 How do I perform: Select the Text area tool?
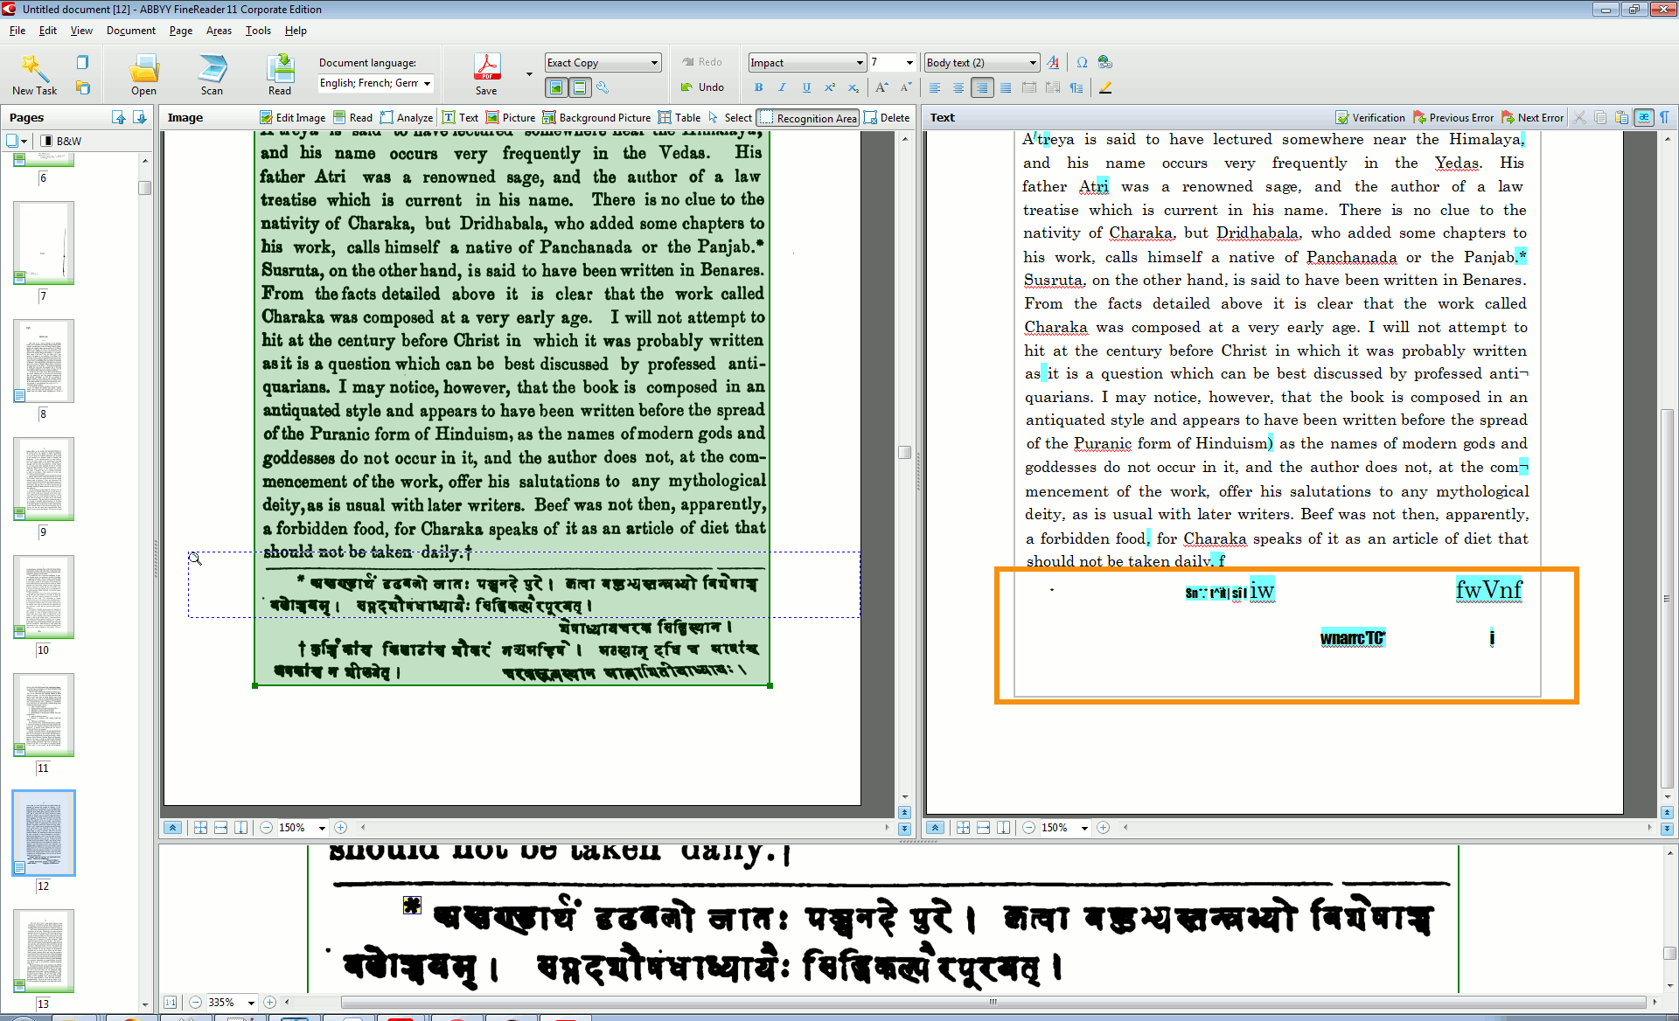tap(461, 117)
